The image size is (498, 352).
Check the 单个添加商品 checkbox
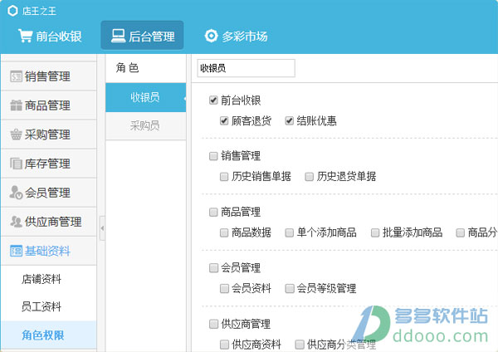pos(289,232)
